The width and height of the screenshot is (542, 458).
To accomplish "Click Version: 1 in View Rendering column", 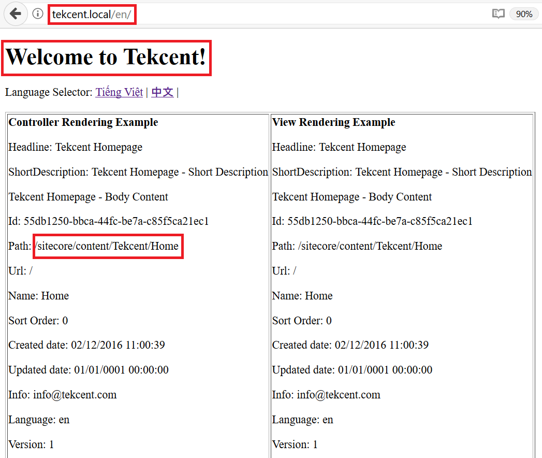I will tap(295, 445).
